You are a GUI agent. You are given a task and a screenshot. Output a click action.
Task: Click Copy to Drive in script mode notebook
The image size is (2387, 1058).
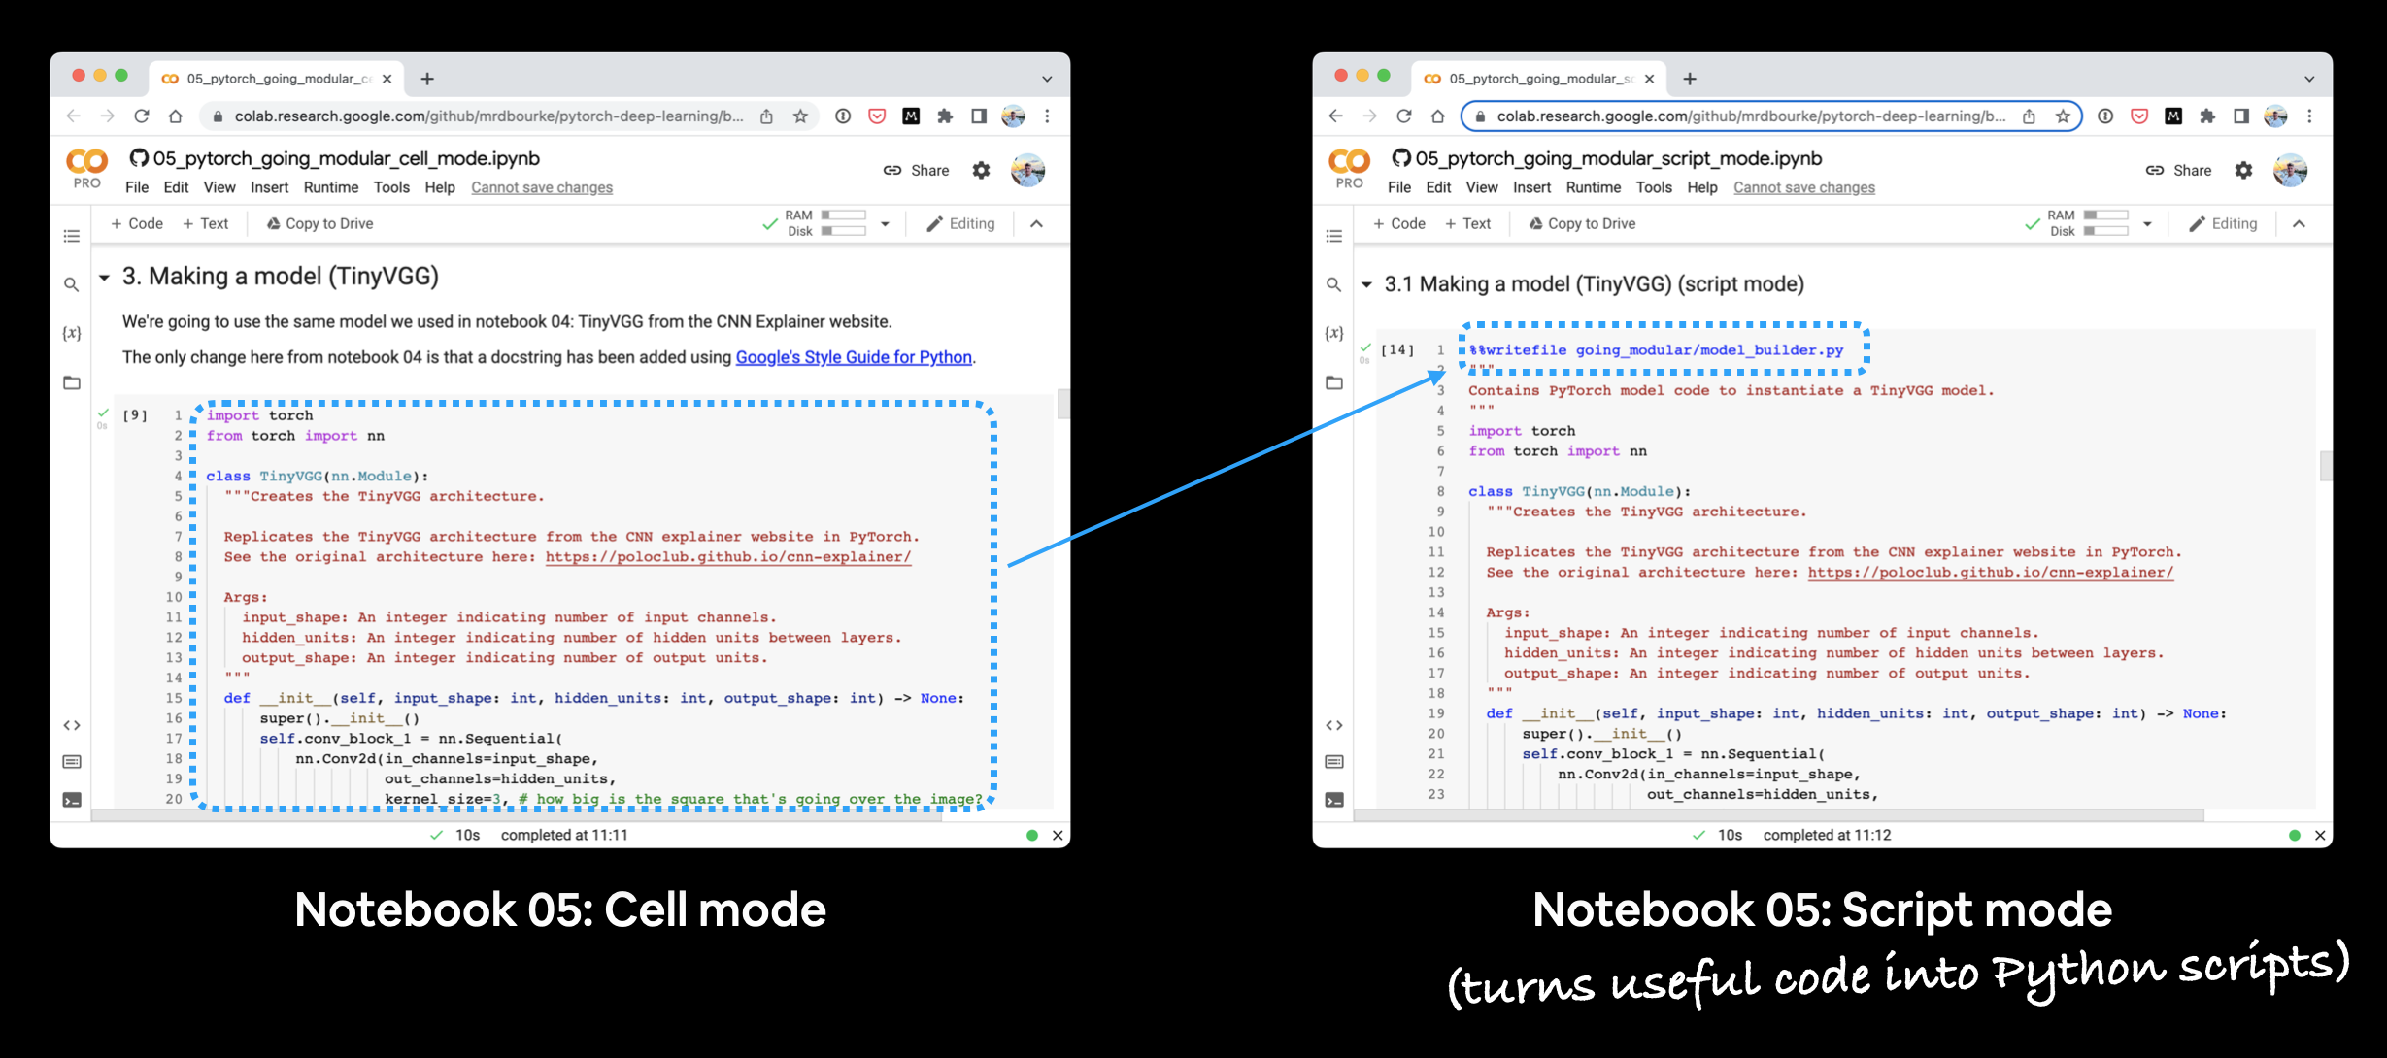pyautogui.click(x=1582, y=223)
